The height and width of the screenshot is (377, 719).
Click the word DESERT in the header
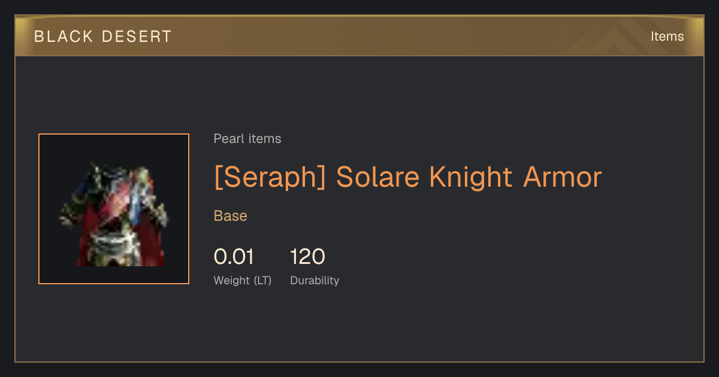pyautogui.click(x=137, y=37)
